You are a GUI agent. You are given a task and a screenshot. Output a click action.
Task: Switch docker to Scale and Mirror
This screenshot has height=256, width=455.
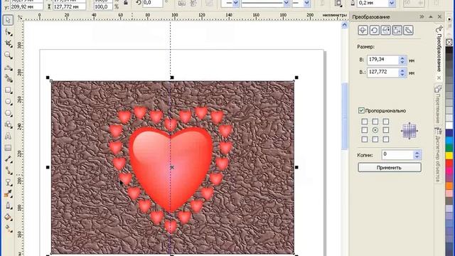coord(385,30)
